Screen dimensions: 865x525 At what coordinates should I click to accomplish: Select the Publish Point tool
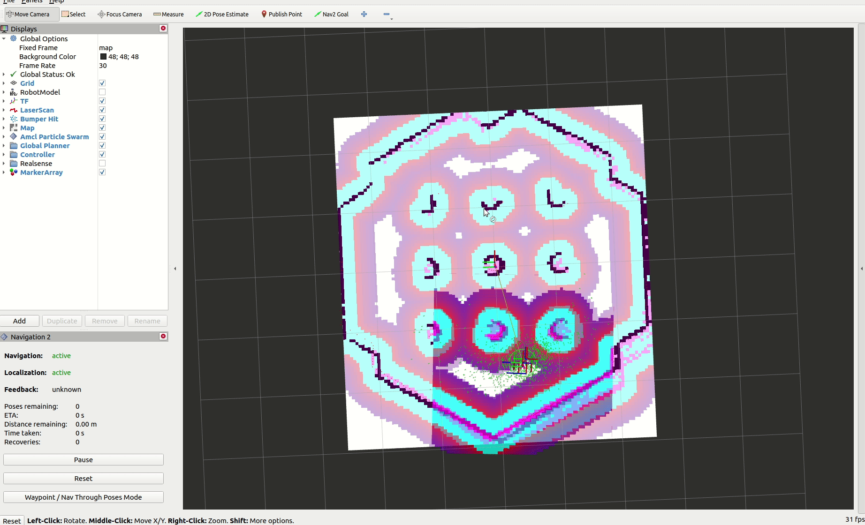281,14
